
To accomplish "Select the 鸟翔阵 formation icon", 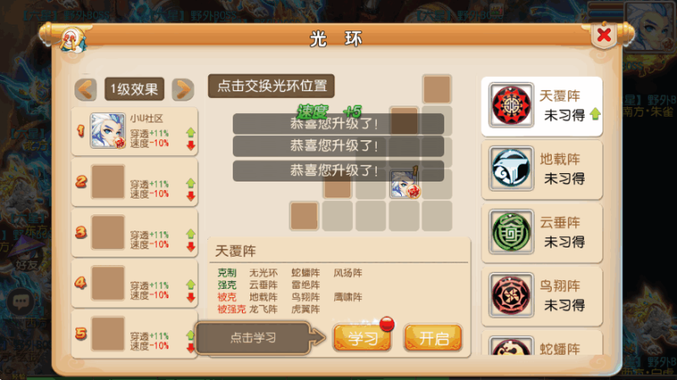I will pyautogui.click(x=511, y=295).
